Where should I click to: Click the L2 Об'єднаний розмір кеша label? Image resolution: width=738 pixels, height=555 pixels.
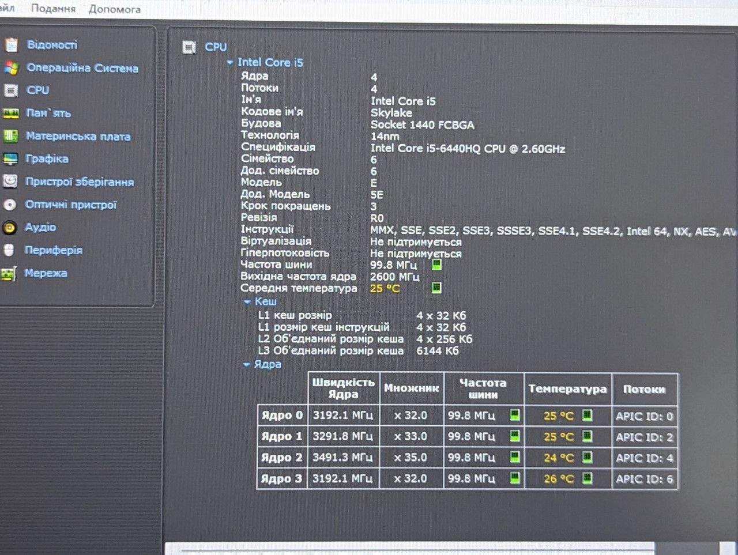(330, 339)
